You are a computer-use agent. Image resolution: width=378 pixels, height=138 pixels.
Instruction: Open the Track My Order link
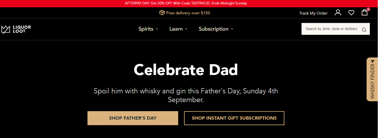pos(313,13)
